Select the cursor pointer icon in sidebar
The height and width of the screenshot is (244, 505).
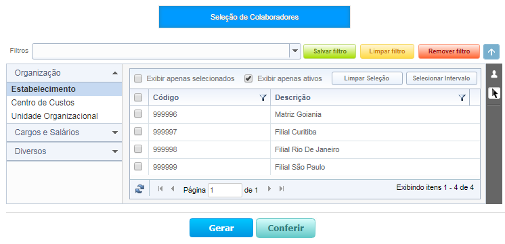(494, 93)
